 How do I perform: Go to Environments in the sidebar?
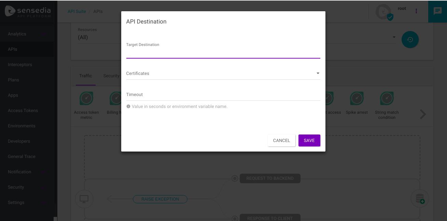tap(22, 126)
